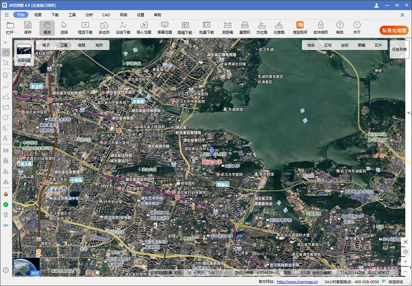This screenshot has width=412, height=286.
Task: Choose the sidebar draw polyline tool
Action: click(x=6, y=86)
